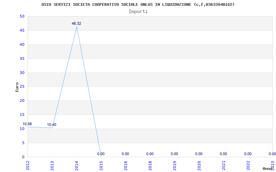Click the 2015 x-axis tick label
Viewport: 276px width, 172px height.
[x=101, y=165]
